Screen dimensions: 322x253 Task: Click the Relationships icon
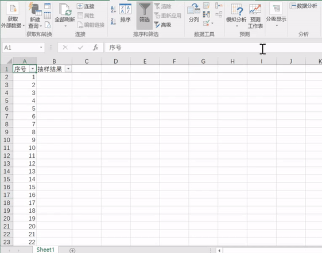point(219,14)
